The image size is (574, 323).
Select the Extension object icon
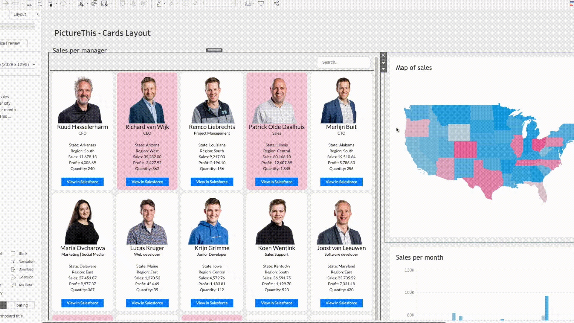13,277
